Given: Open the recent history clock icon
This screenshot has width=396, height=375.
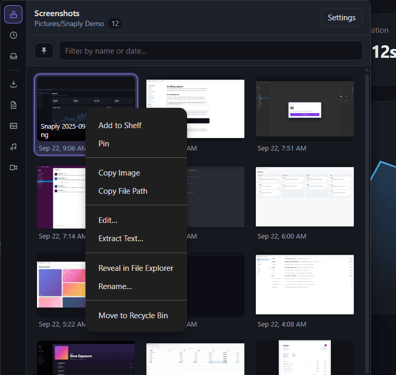Looking at the screenshot, I should (x=14, y=35).
